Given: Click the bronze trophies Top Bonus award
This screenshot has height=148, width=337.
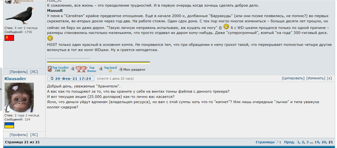Looking at the screenshot, I should click(86, 69).
